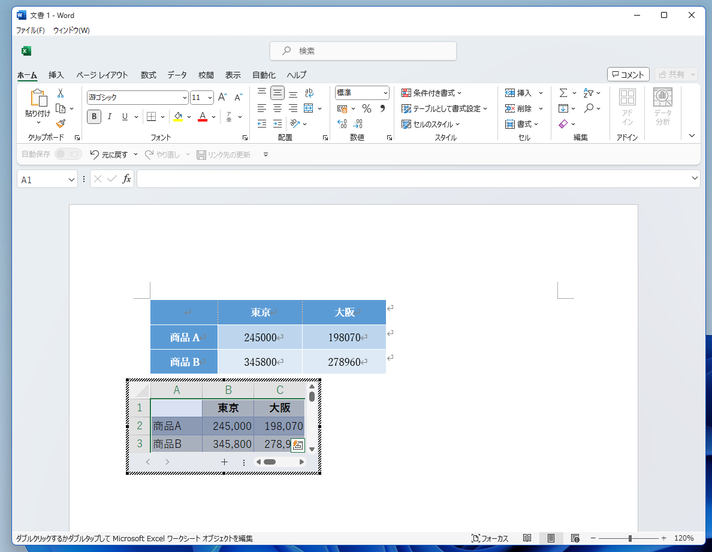Click Insert cells (挿入) in Cells group

[518, 93]
